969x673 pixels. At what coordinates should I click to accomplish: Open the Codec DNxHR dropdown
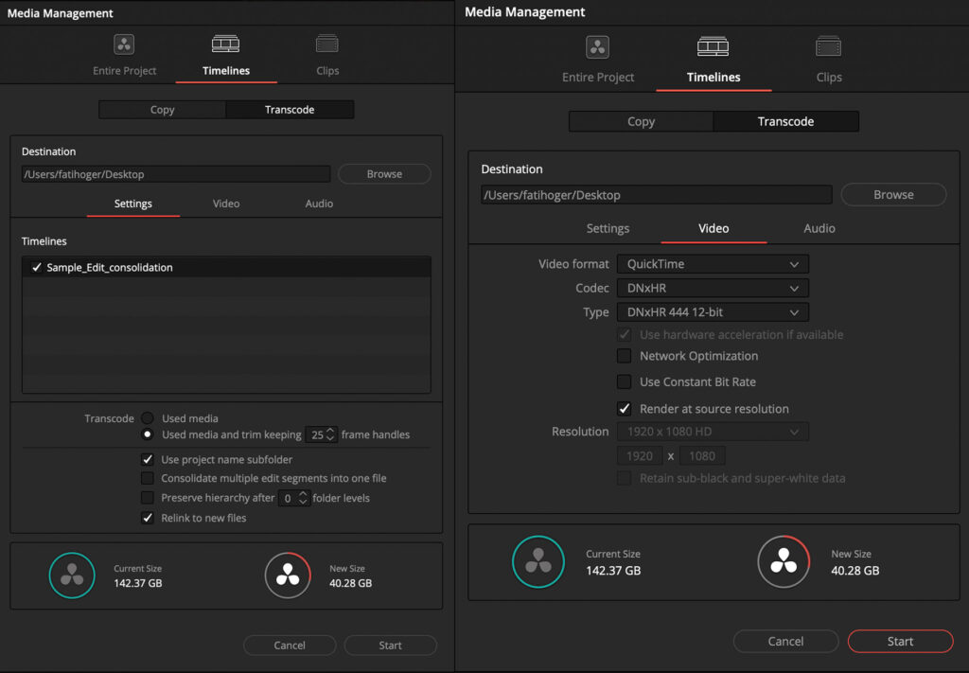pos(713,288)
